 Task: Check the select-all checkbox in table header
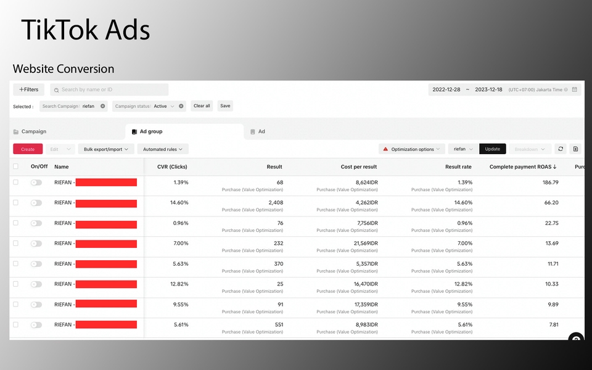pyautogui.click(x=15, y=166)
